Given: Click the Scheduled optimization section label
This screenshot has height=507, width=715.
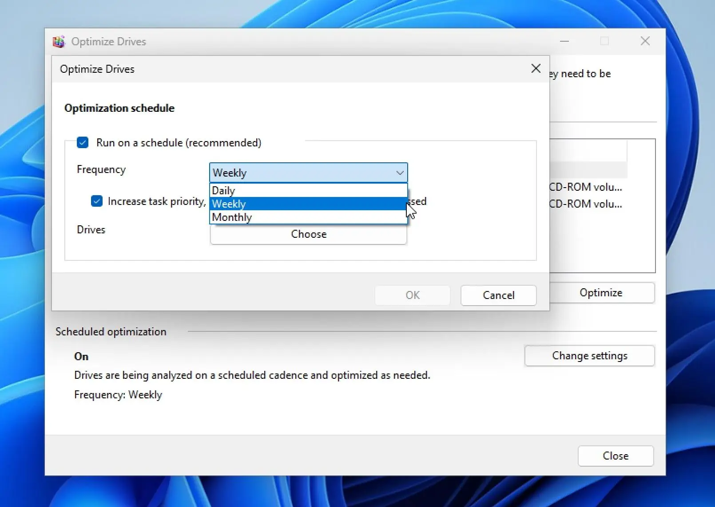Looking at the screenshot, I should click(x=111, y=332).
